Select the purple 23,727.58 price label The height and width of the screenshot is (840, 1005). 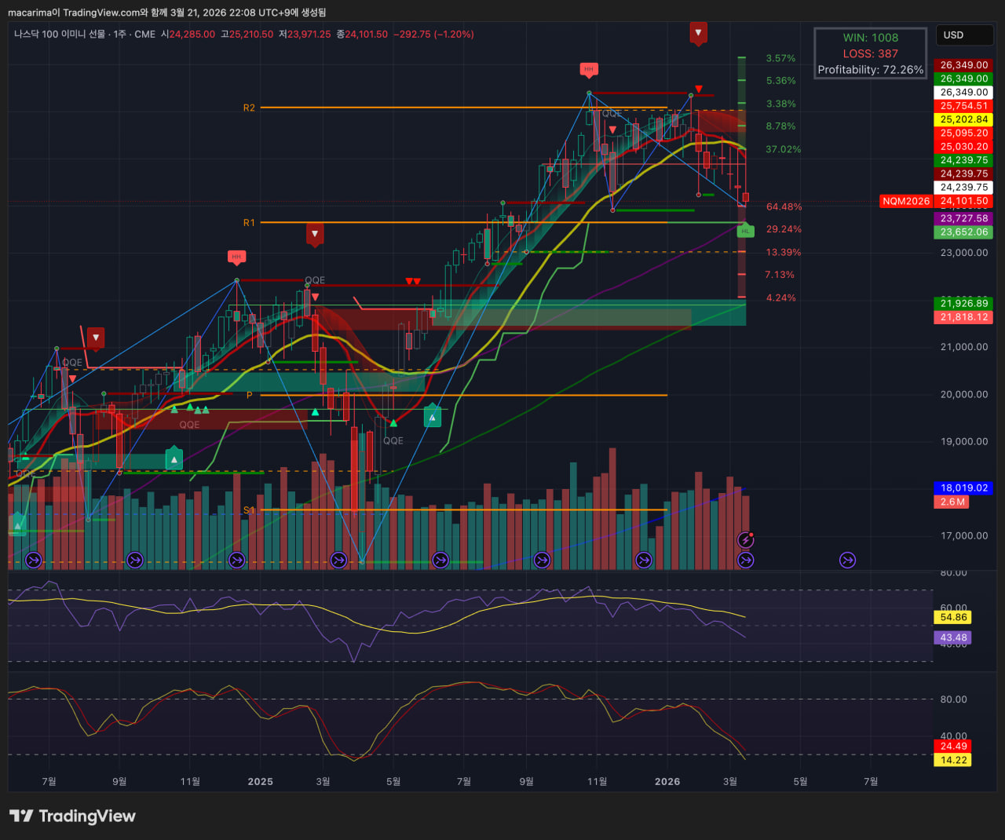963,219
